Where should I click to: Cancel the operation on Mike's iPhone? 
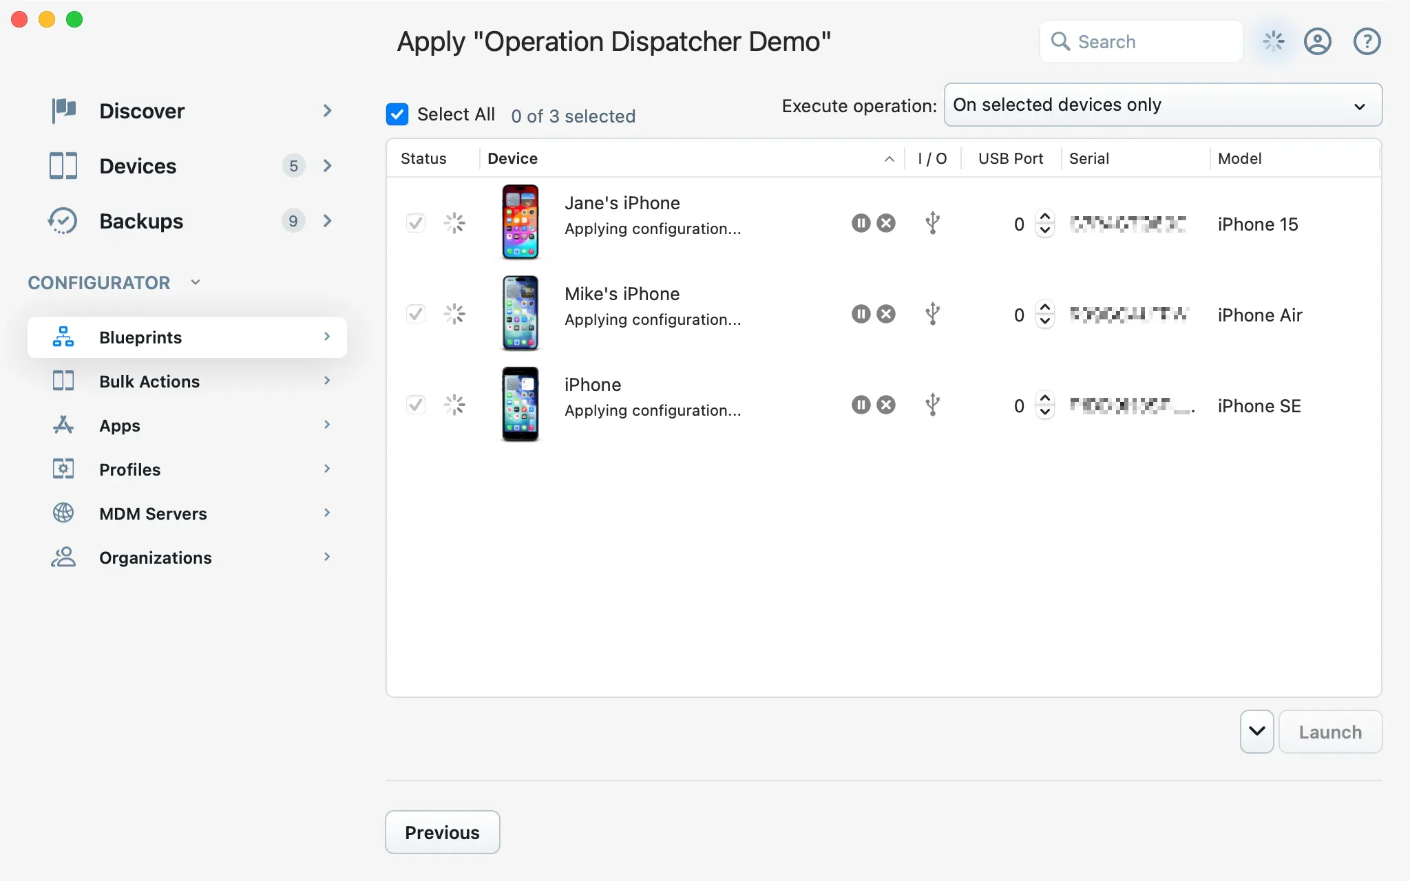tap(886, 313)
